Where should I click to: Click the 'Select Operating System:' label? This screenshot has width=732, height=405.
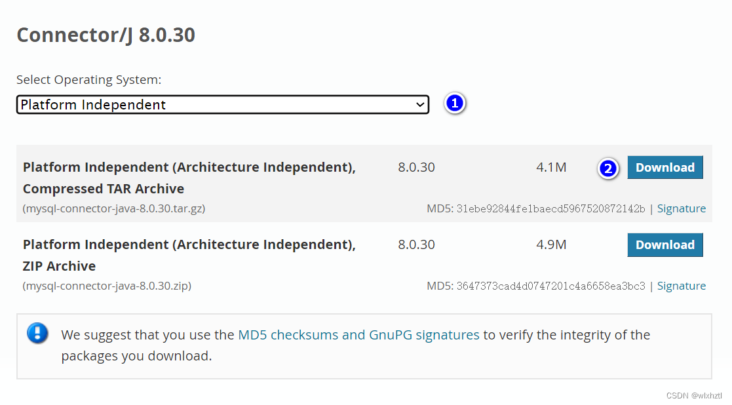(x=88, y=80)
